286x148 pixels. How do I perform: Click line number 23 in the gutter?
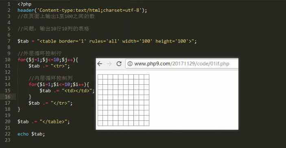tap(7, 140)
